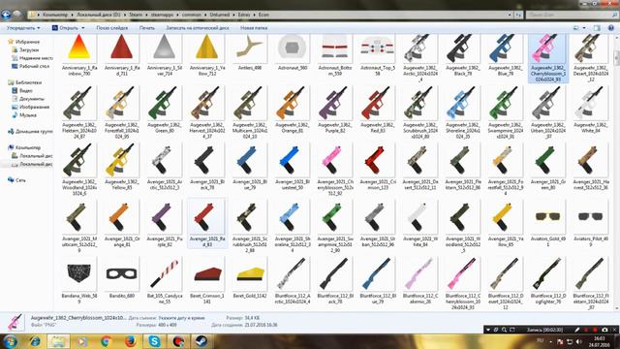Select the Anniversary_1_Silver_714 file

(165, 54)
